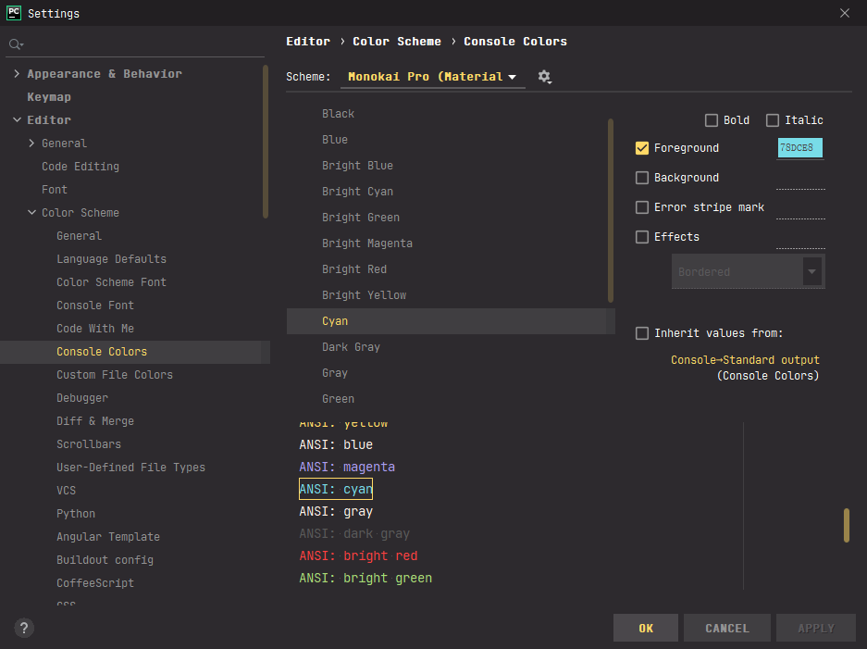Open the help question mark icon

coord(25,628)
